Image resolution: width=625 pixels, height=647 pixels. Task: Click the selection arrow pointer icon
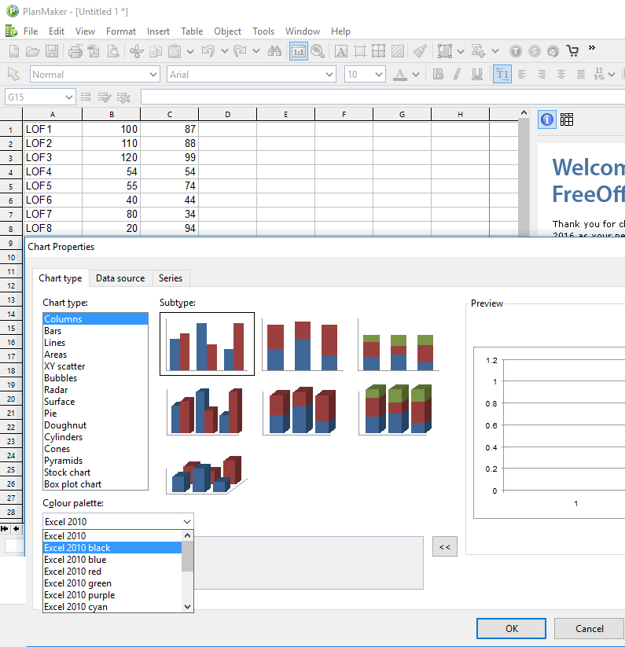tap(13, 74)
